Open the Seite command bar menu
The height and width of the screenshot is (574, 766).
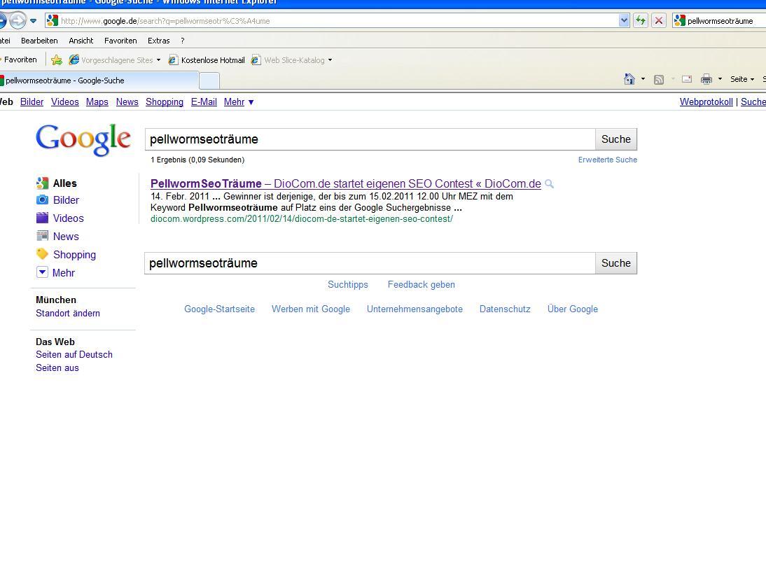[741, 79]
